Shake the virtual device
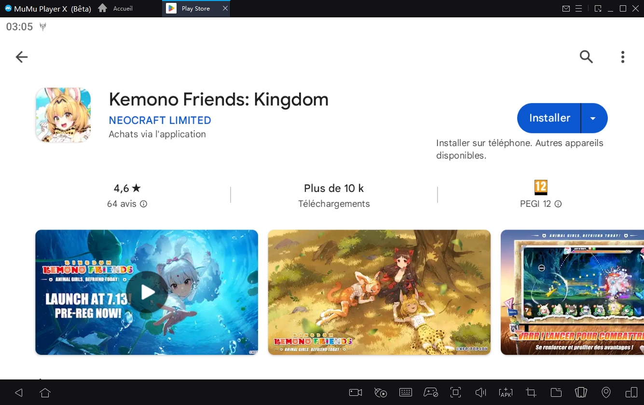Viewport: 644px width, 405px height. click(x=581, y=392)
